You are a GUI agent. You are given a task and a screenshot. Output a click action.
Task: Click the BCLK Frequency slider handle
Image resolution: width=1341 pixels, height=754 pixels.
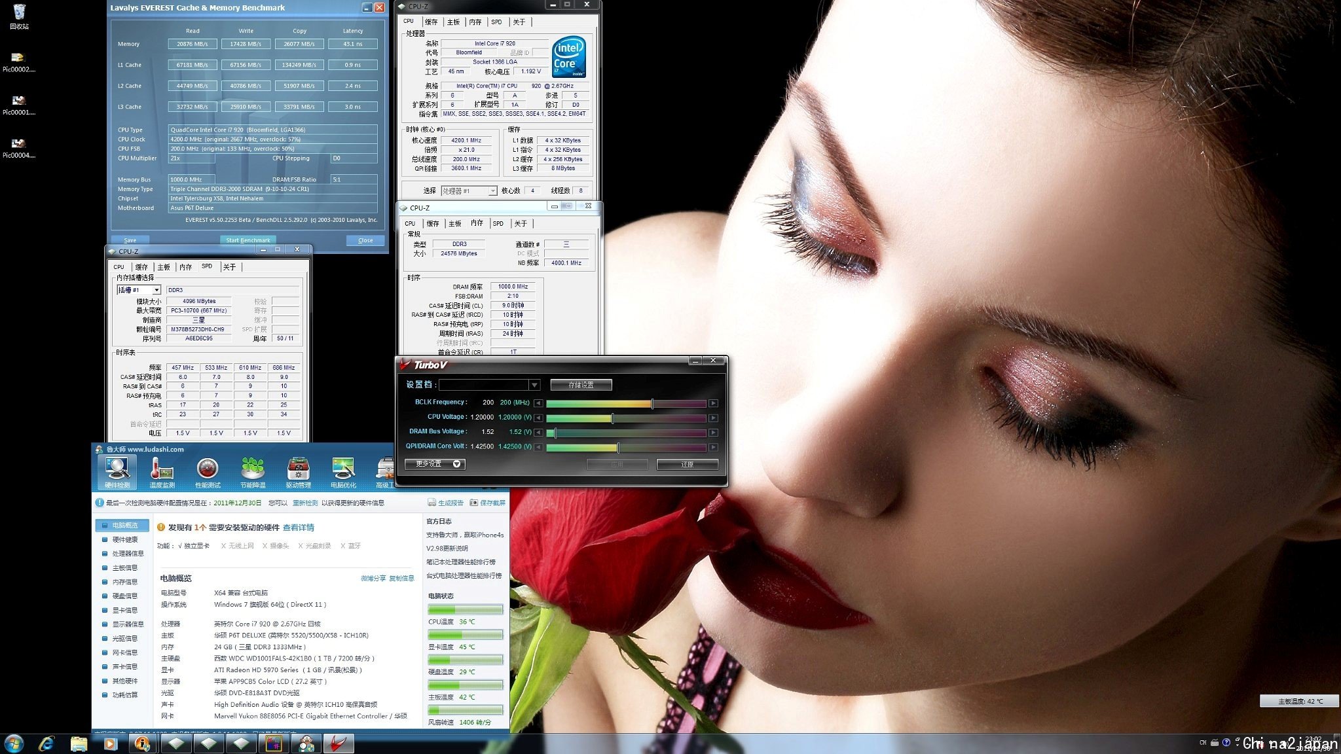pyautogui.click(x=652, y=403)
